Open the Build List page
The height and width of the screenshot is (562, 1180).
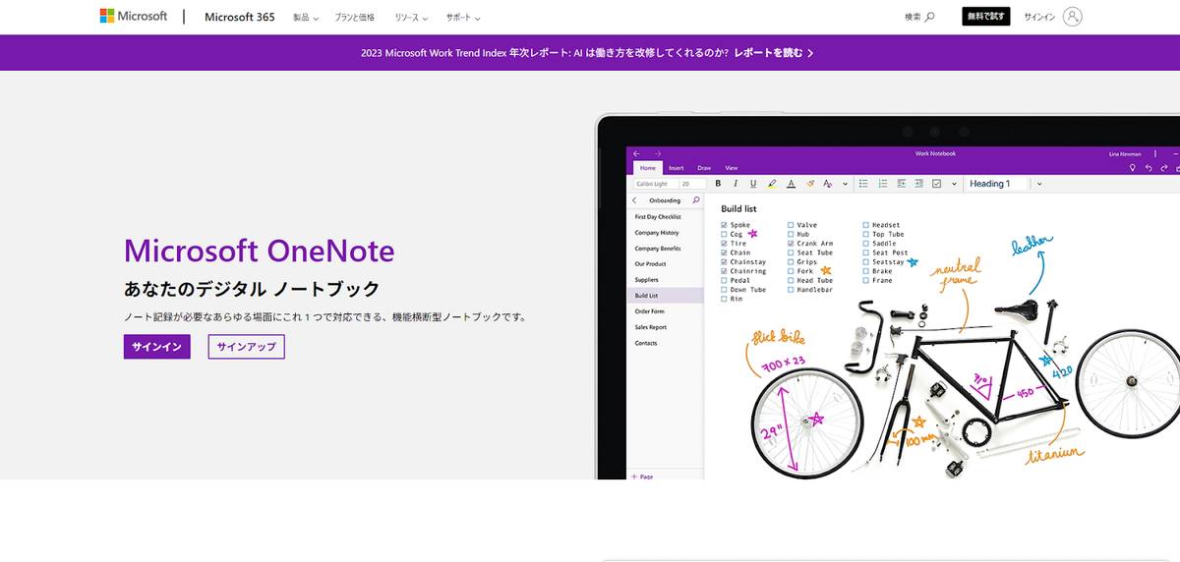click(x=666, y=295)
